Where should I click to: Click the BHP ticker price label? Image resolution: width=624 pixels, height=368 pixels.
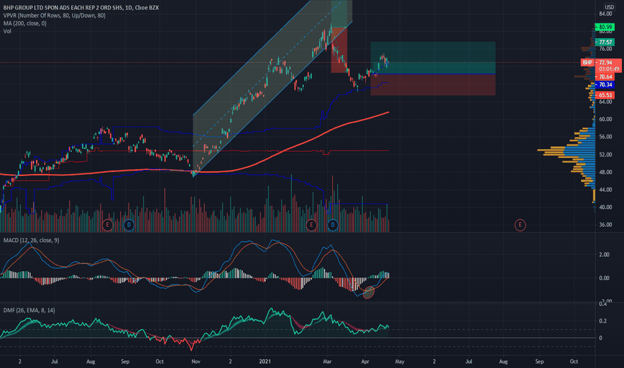point(587,62)
